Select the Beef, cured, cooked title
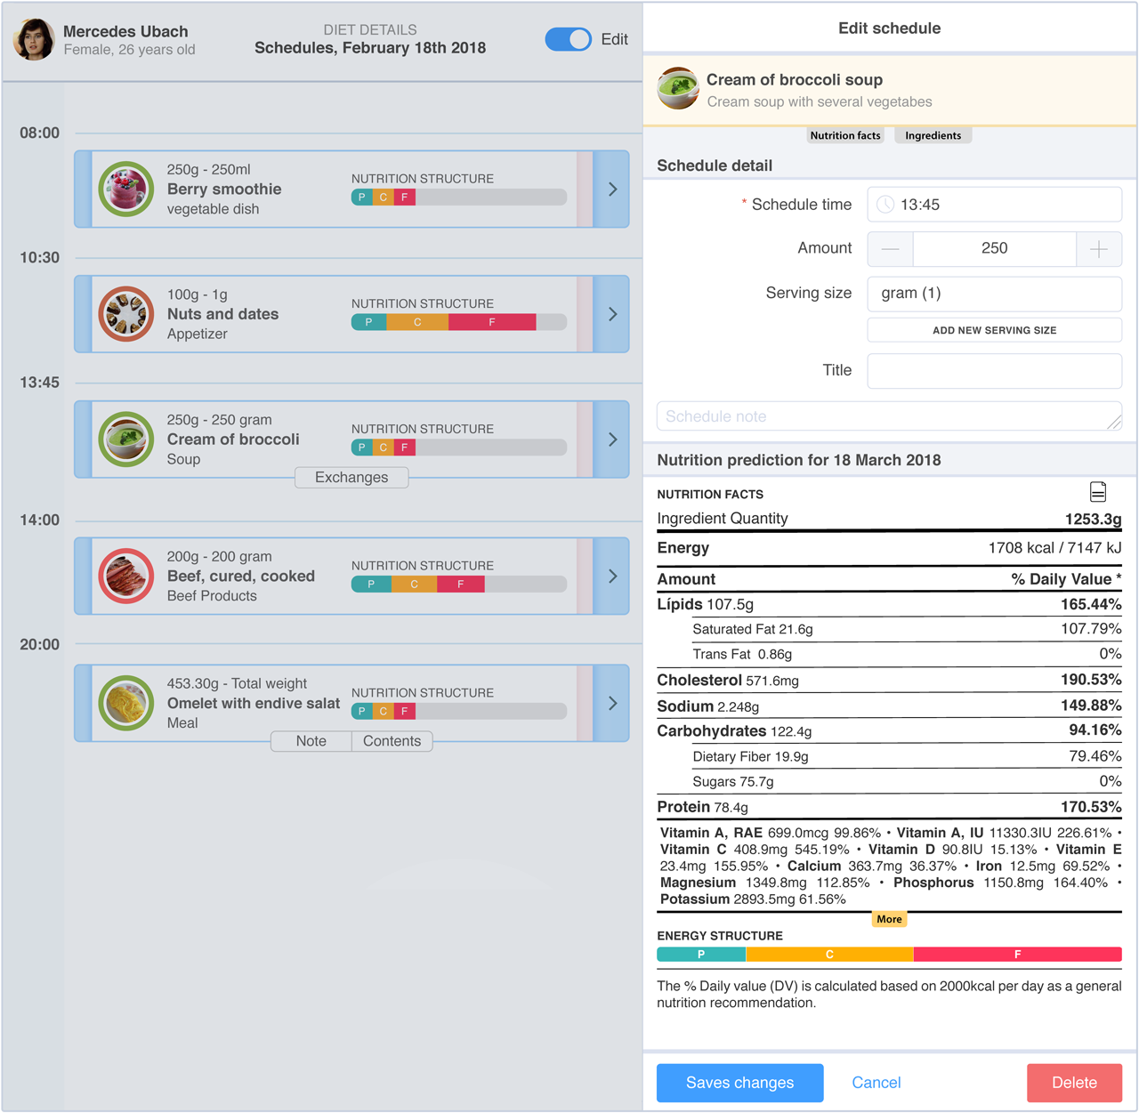This screenshot has height=1113, width=1139. [x=241, y=577]
